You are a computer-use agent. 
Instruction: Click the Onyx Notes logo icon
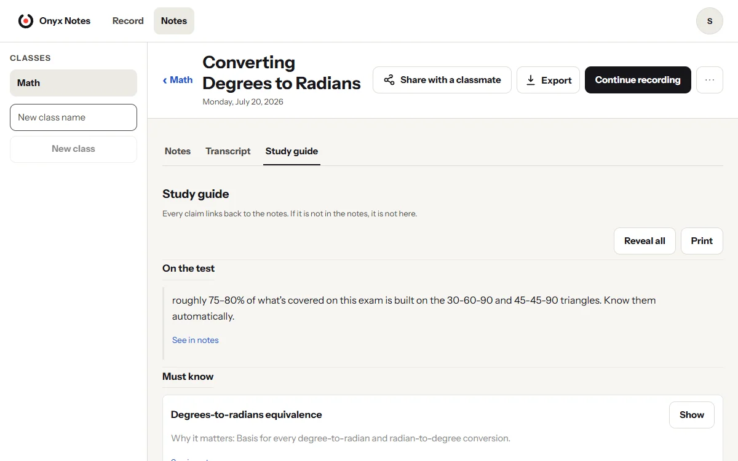26,21
